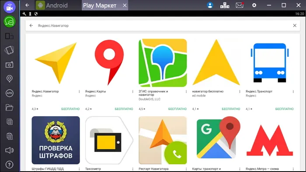
Task: Open the Проверка штрафов app icon
Action: pyautogui.click(x=56, y=140)
